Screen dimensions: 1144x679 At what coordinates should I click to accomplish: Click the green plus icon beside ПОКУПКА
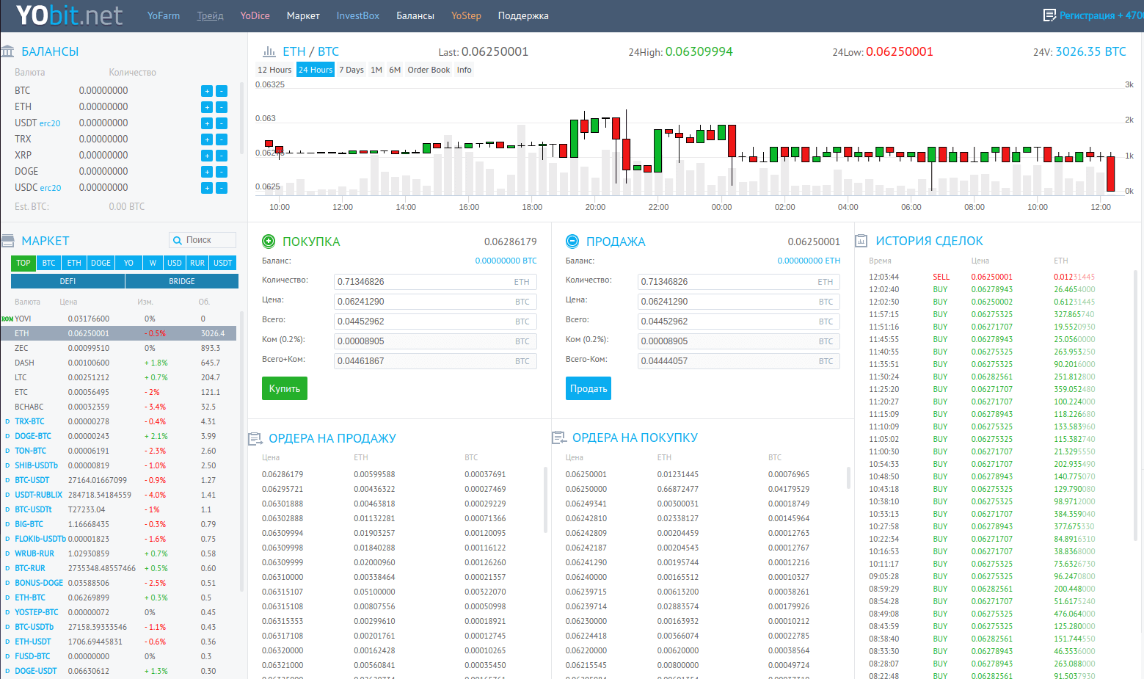[x=269, y=241]
